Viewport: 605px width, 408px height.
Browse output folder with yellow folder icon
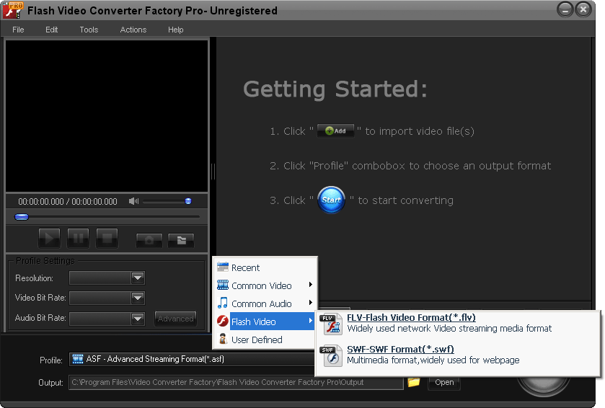pos(414,382)
